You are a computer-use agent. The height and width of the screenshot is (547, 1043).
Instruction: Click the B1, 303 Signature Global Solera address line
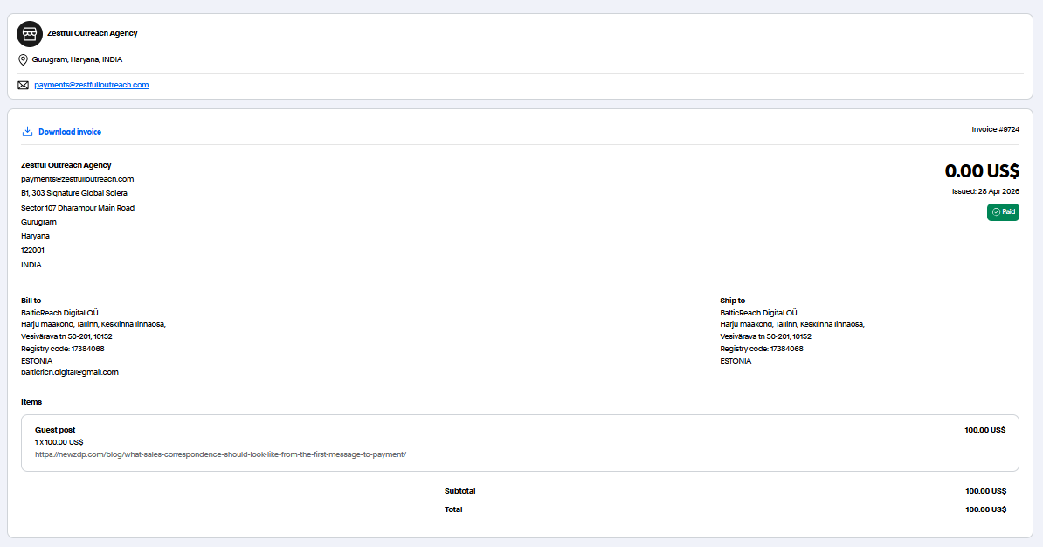click(74, 194)
